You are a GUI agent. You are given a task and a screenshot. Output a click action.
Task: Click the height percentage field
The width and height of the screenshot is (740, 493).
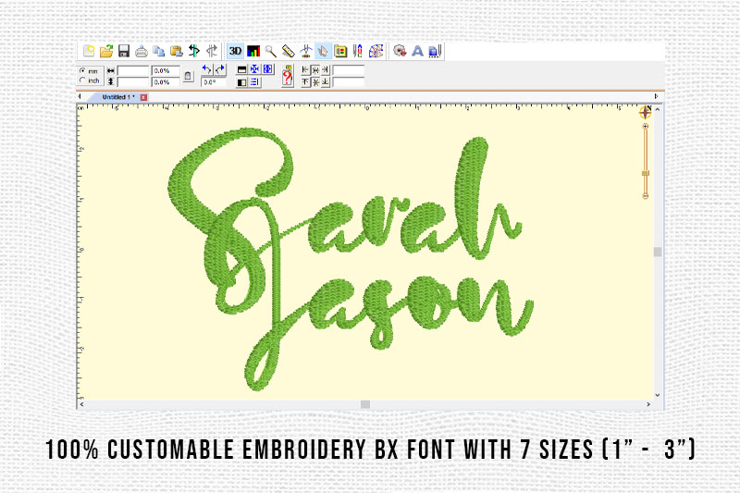[x=166, y=82]
